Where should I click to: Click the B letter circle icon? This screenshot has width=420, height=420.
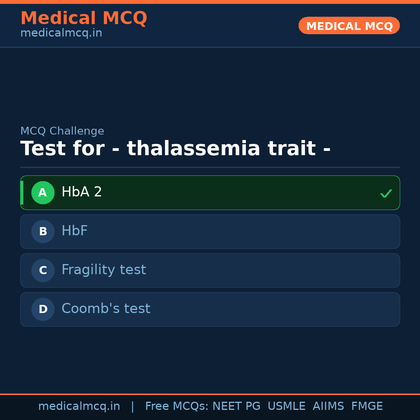coord(43,231)
